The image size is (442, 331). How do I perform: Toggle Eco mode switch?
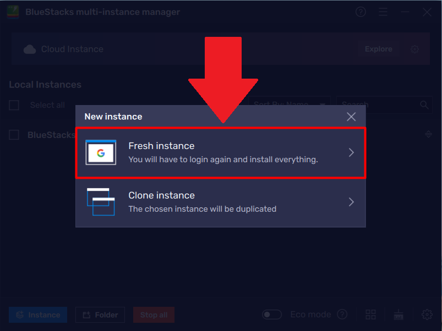(x=272, y=315)
